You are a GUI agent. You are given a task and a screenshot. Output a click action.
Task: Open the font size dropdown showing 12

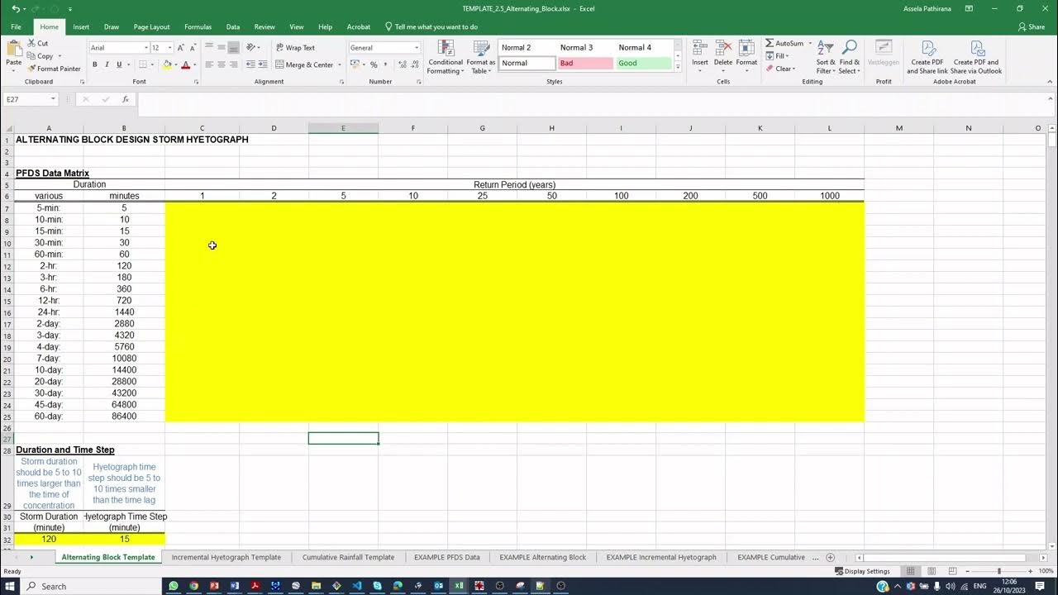(x=169, y=48)
